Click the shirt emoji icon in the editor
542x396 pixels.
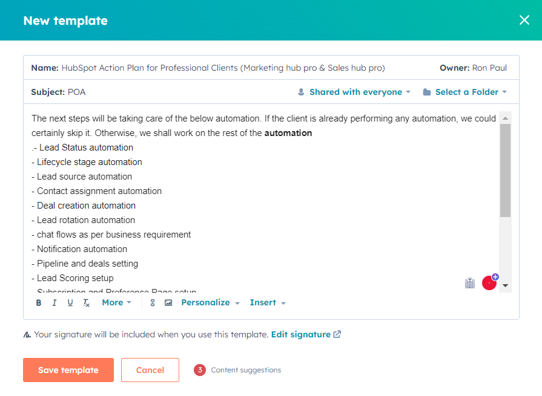tap(470, 282)
